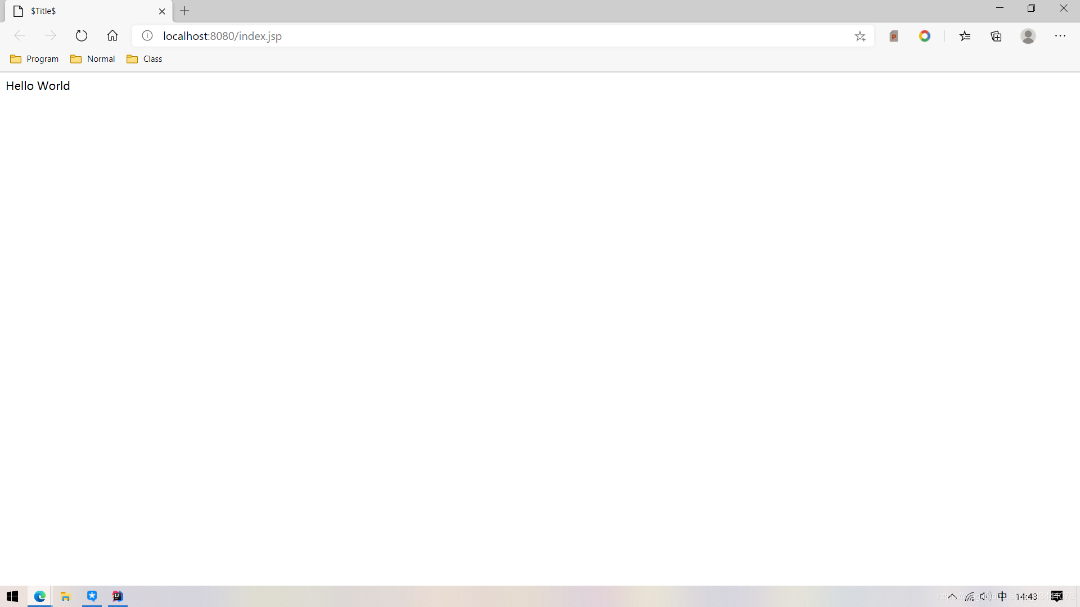This screenshot has height=607, width=1080.
Task: Click the browser settings ellipsis icon
Action: click(x=1060, y=35)
